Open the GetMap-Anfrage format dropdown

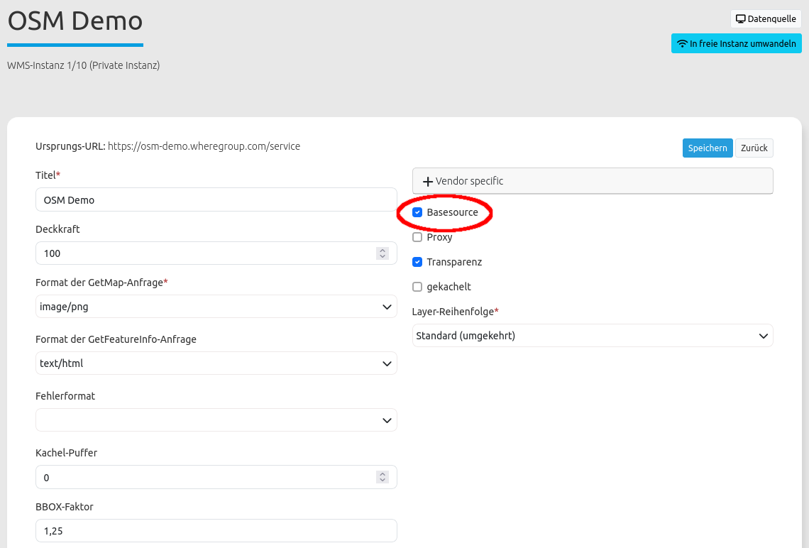[216, 307]
